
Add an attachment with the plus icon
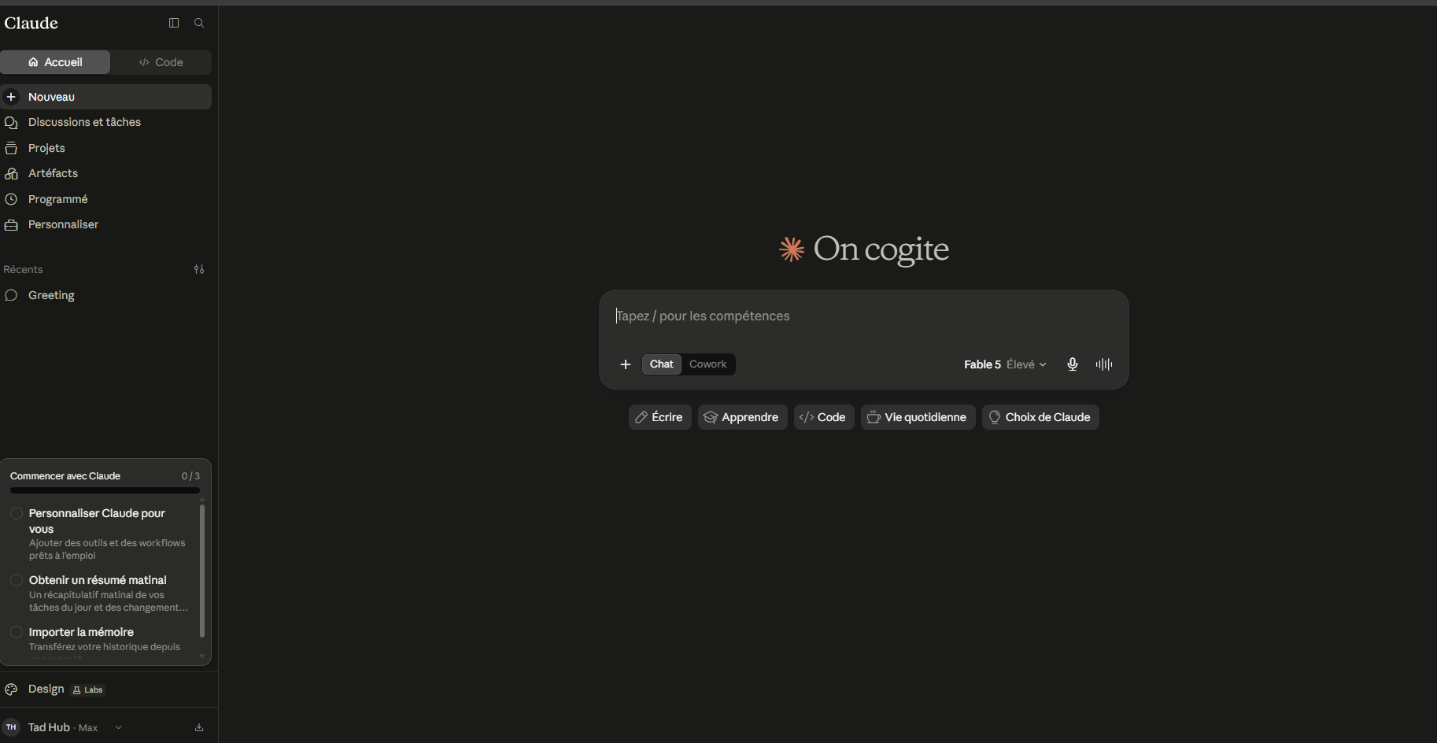coord(626,364)
